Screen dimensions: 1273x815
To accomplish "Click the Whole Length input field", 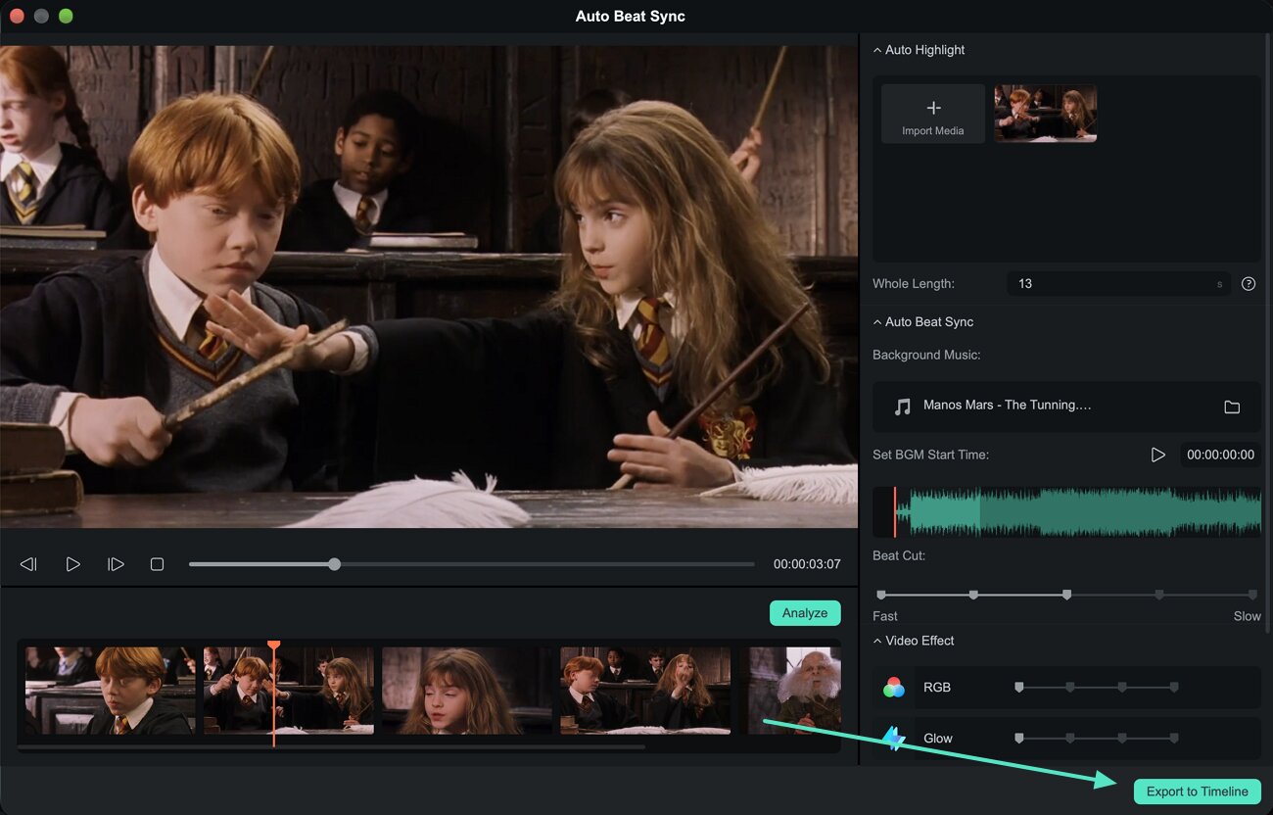I will [1118, 284].
